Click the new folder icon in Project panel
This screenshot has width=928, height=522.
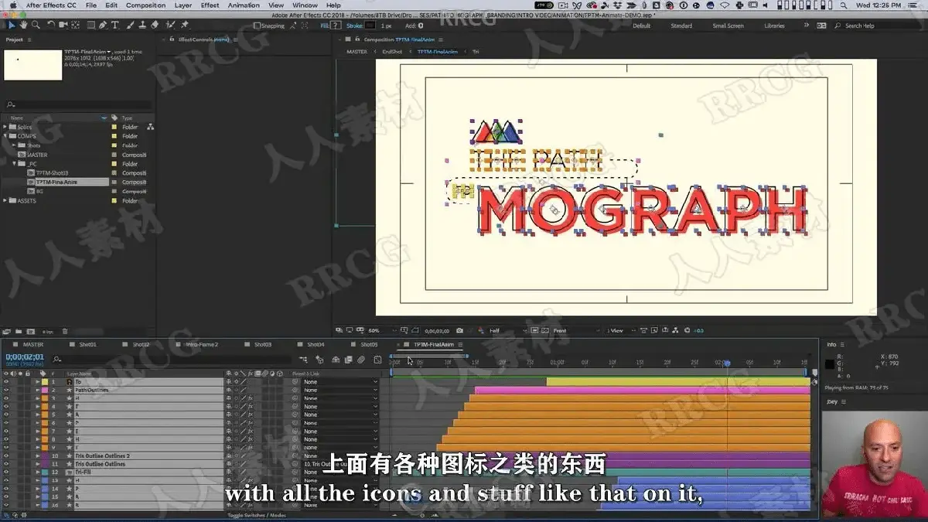pyautogui.click(x=19, y=333)
